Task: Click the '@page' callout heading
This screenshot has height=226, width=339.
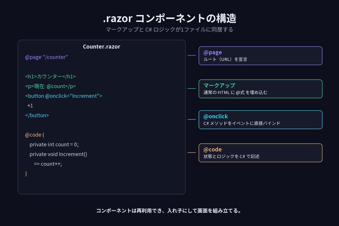Action: [212, 52]
